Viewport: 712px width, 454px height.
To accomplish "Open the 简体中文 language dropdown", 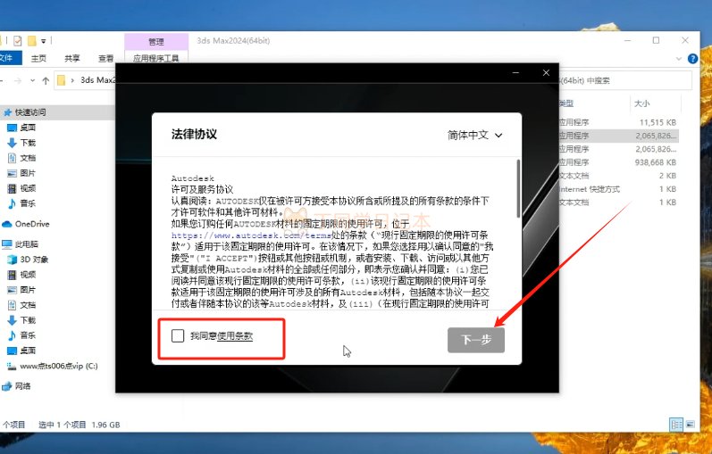I will (475, 136).
